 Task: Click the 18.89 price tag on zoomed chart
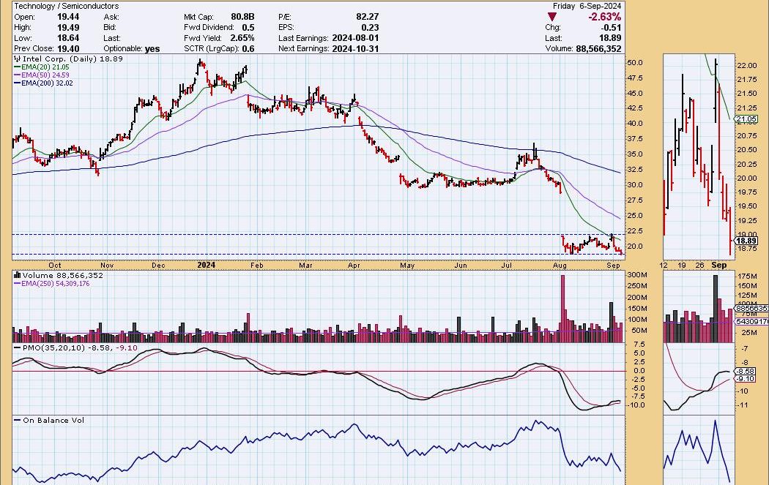point(746,241)
